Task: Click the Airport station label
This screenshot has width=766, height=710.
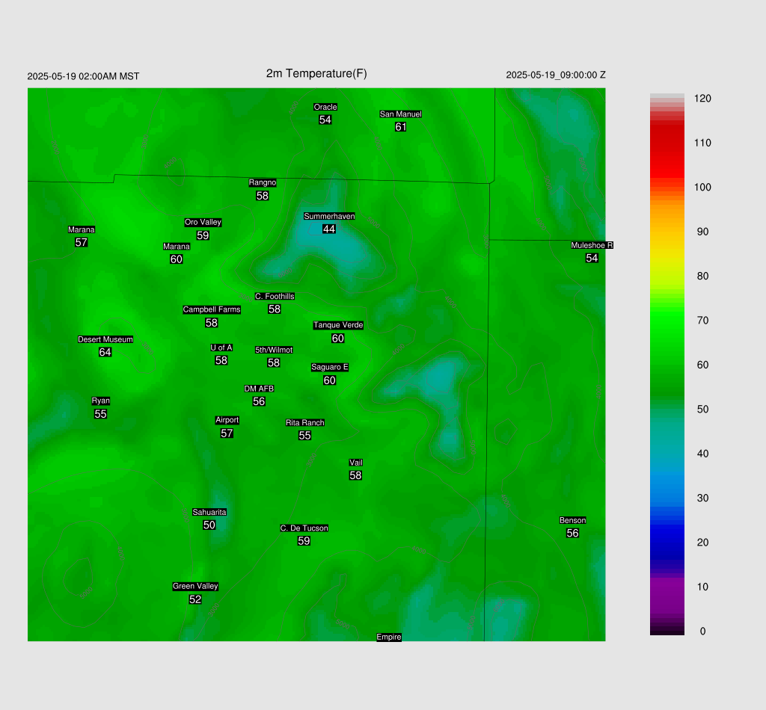Action: [x=227, y=420]
